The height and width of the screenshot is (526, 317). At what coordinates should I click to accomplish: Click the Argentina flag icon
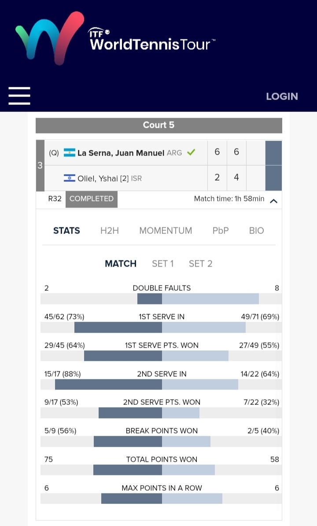point(70,153)
